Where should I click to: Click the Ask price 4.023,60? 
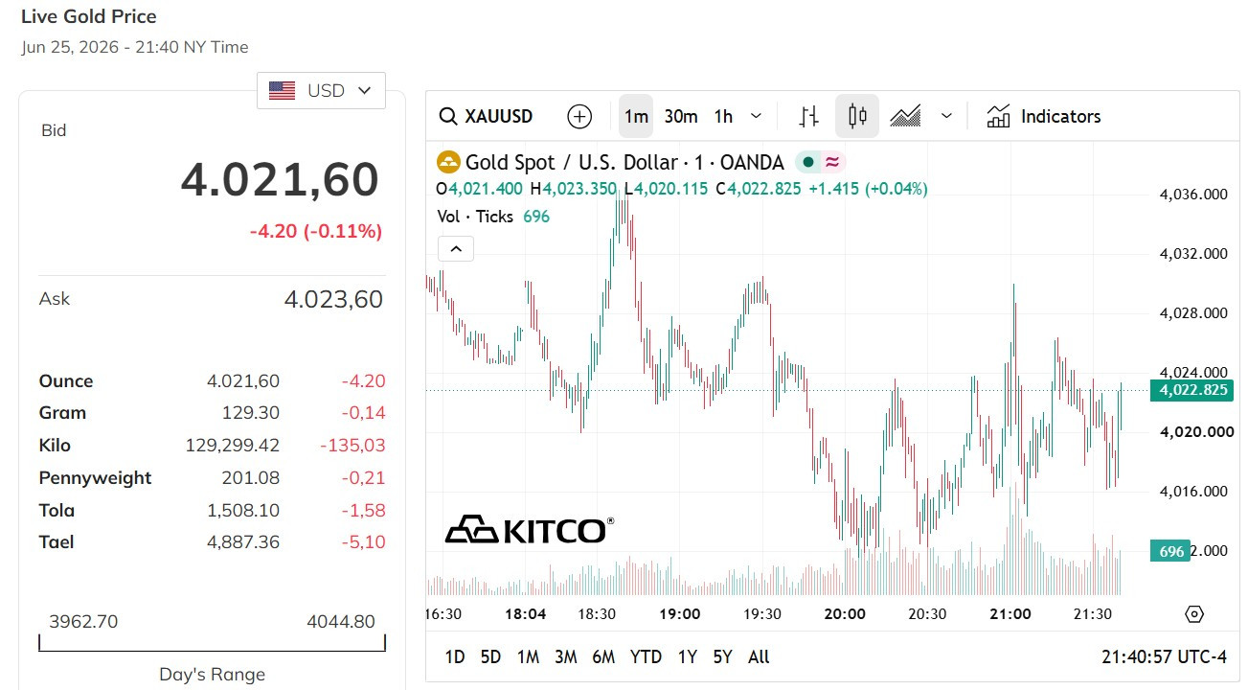[x=333, y=299]
